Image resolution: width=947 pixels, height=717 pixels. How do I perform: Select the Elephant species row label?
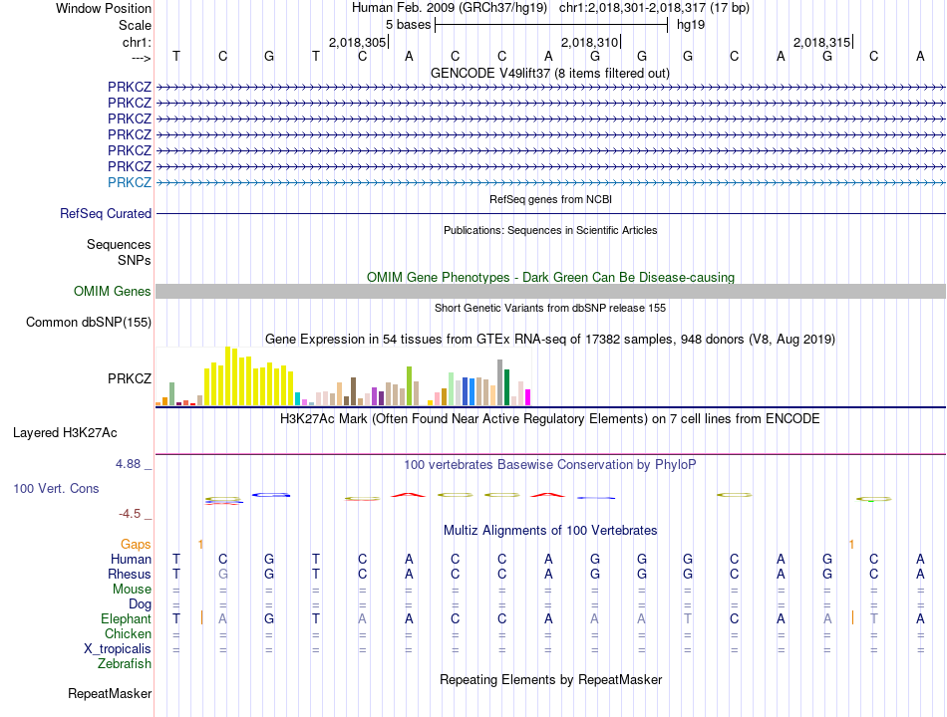point(127,618)
